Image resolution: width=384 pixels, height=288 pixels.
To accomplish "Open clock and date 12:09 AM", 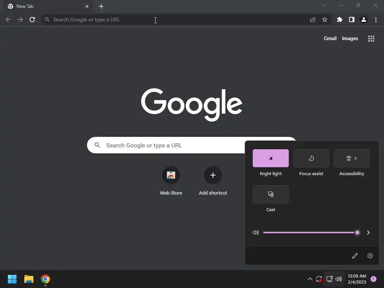I will (357, 279).
